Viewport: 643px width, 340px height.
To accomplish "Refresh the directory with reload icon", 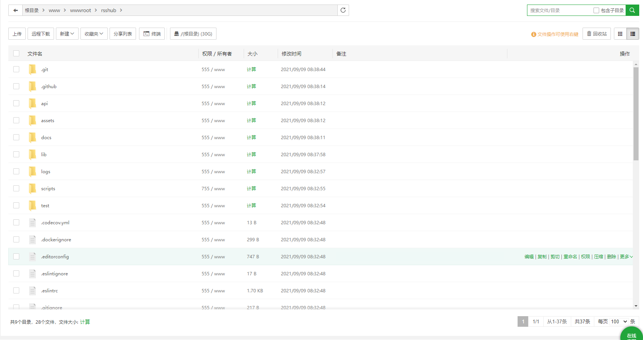I will pyautogui.click(x=343, y=10).
